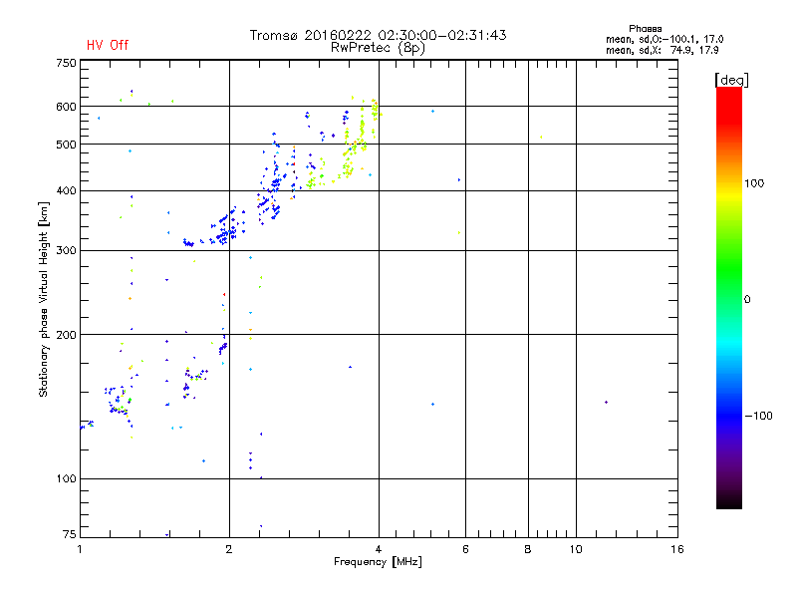Click the x-axis label '16'
Image resolution: width=797 pixels, height=598 pixels.
point(677,549)
